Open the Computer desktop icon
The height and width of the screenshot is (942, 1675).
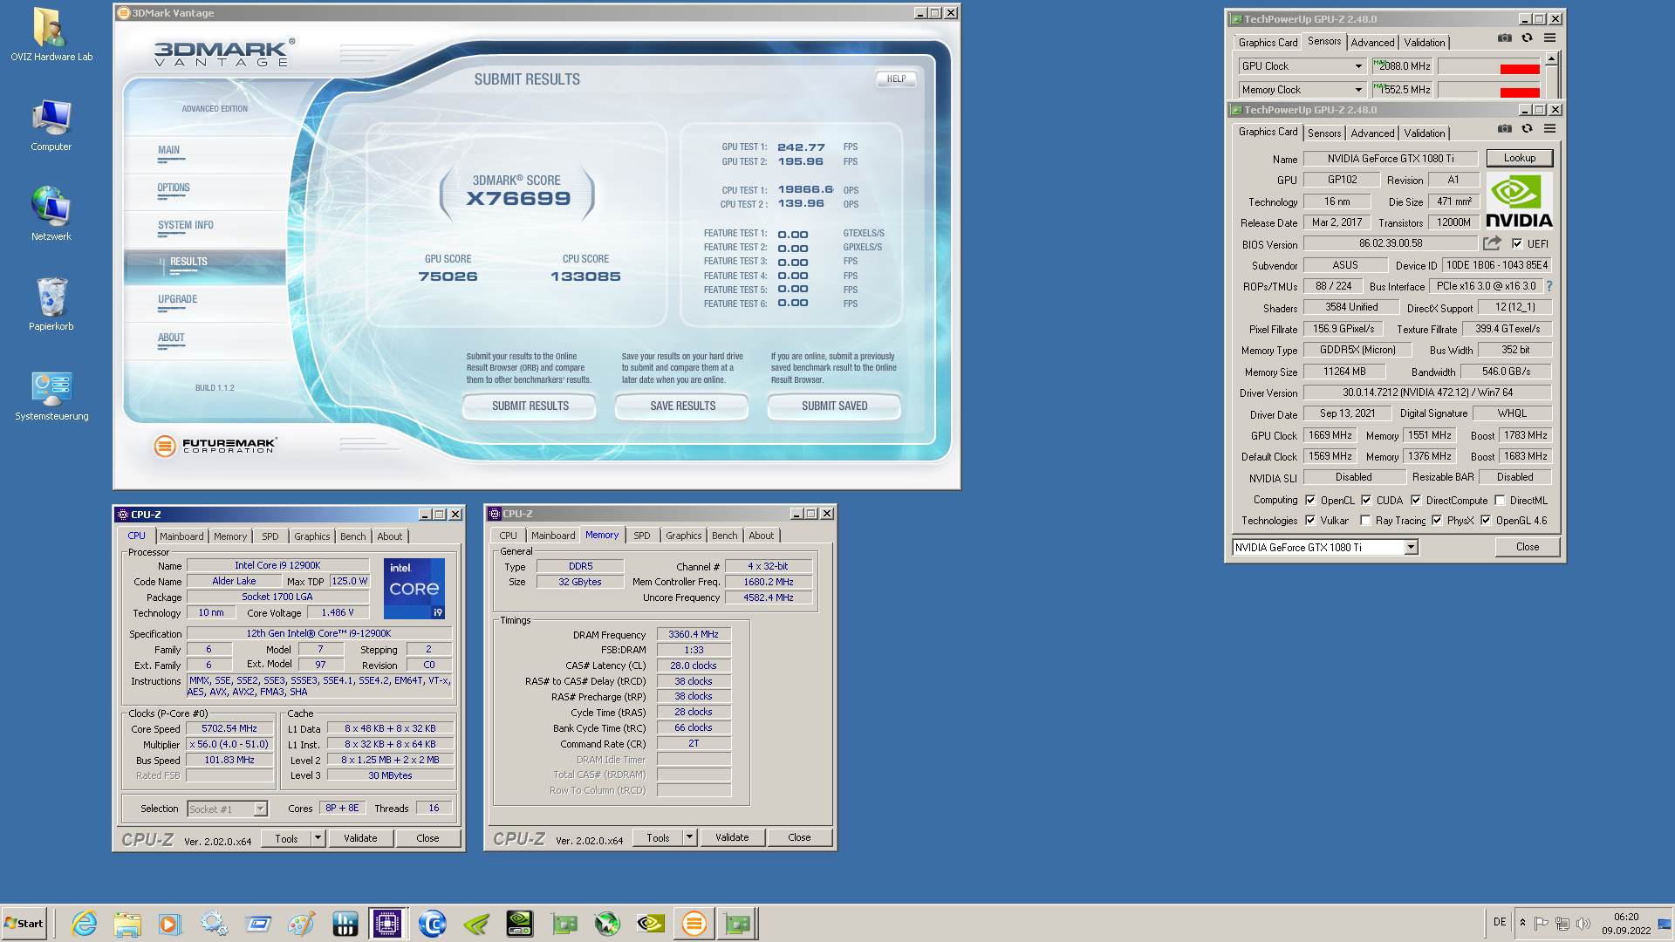click(x=51, y=125)
